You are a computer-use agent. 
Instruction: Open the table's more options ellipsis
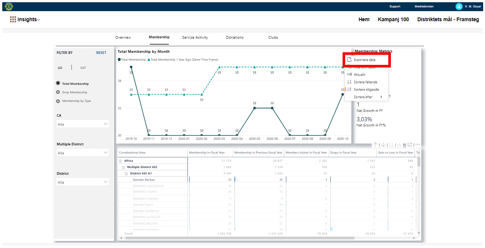[418, 145]
